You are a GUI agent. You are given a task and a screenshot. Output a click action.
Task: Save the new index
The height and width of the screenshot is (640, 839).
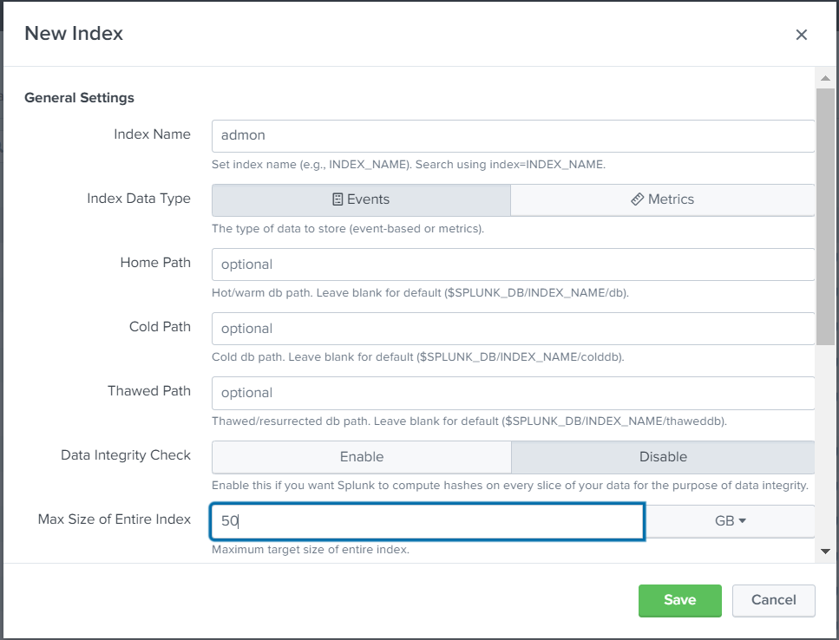(679, 600)
